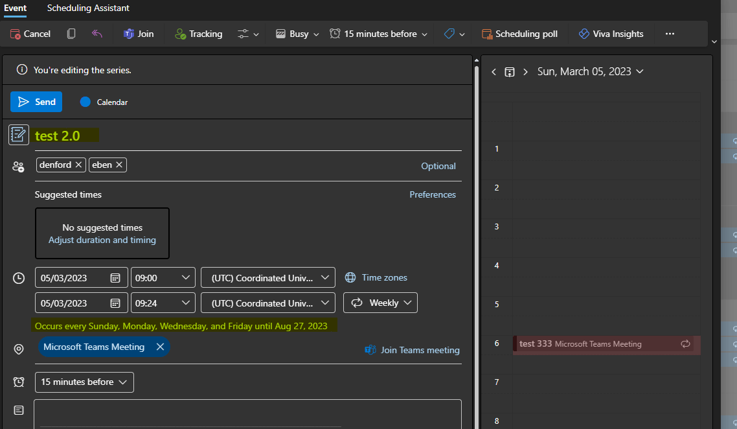Remove the Microsoft Teams Meeting location
Screen dimensions: 737x429
160,347
